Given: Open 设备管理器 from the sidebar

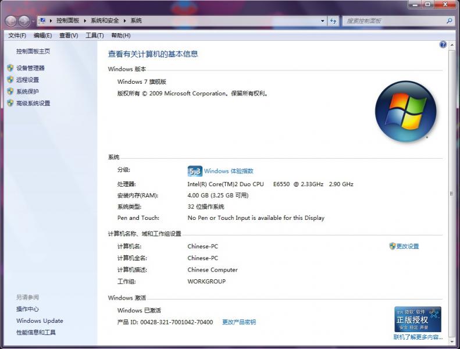Looking at the screenshot, I should [x=30, y=68].
